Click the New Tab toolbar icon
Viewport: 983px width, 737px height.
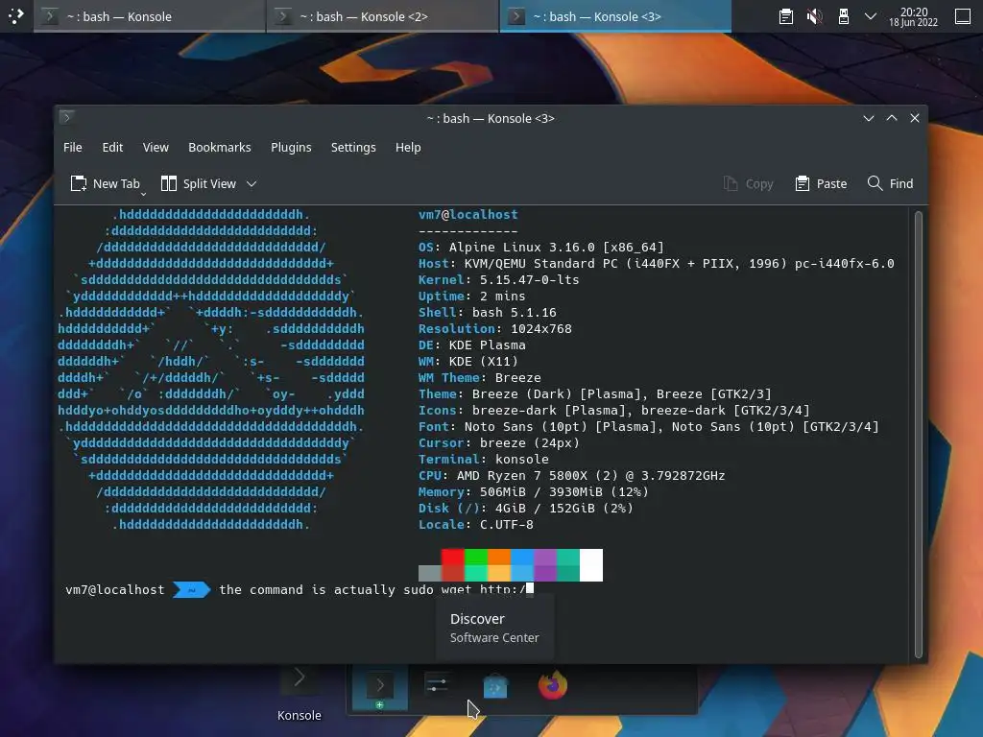tap(79, 183)
